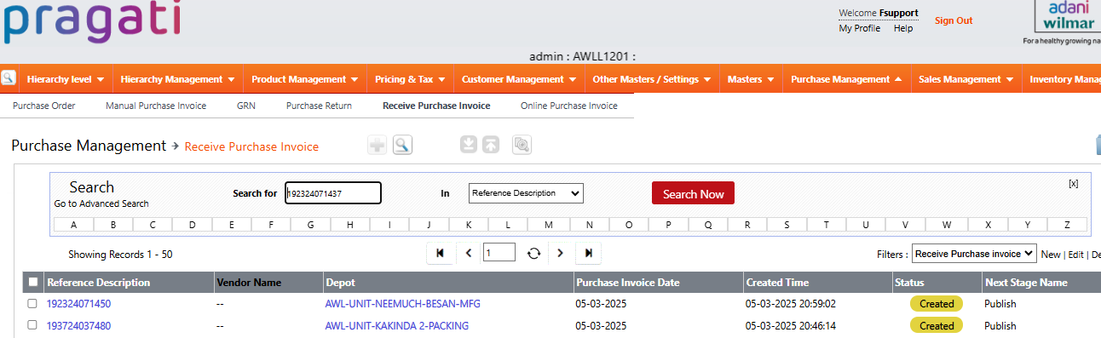Click the Pragati logo

92,21
